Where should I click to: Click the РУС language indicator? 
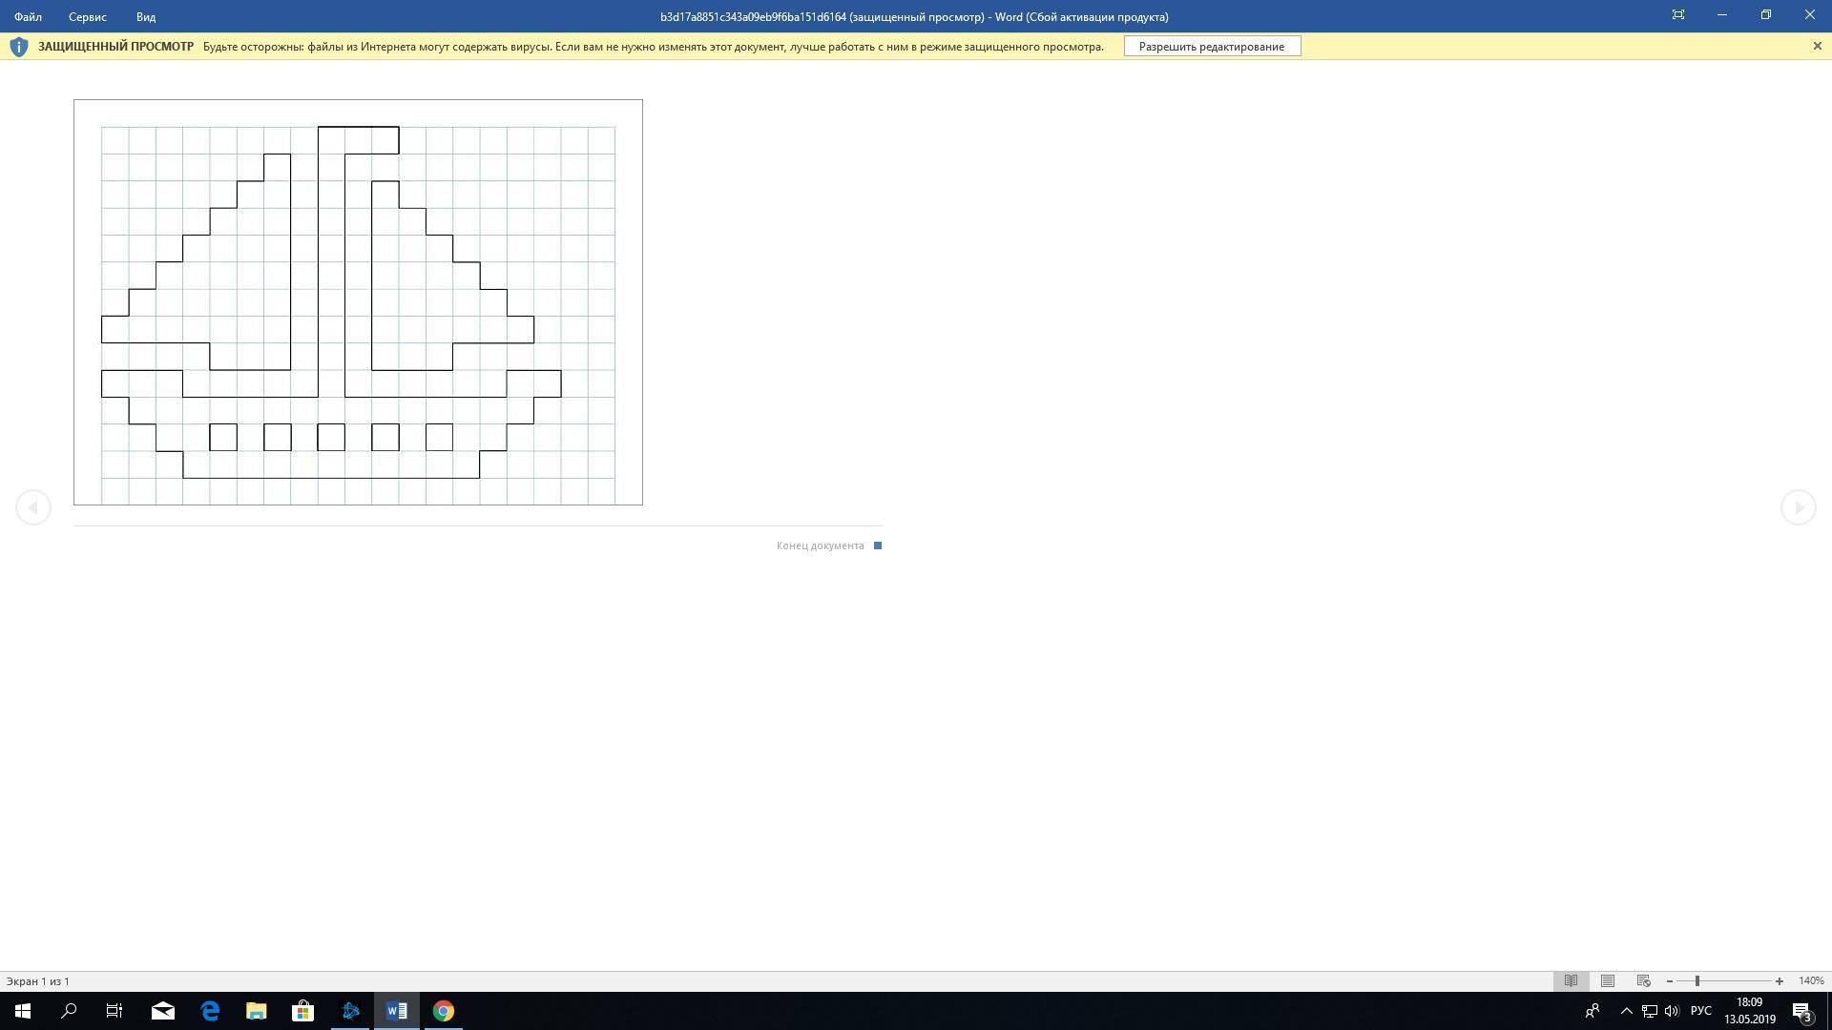[1700, 1011]
